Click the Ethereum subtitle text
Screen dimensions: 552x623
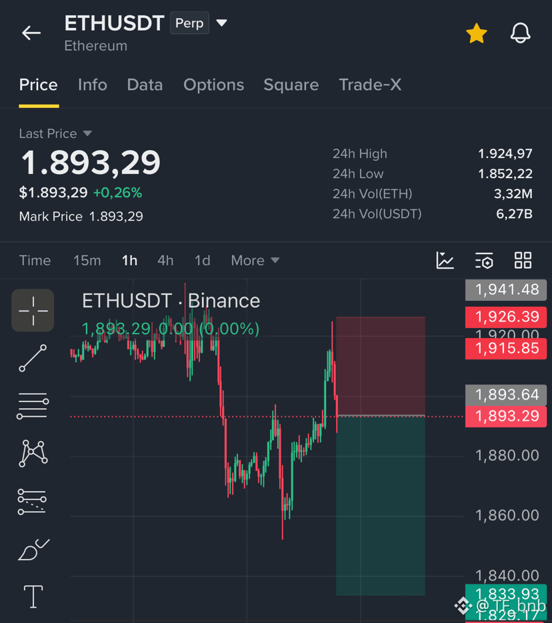[96, 46]
